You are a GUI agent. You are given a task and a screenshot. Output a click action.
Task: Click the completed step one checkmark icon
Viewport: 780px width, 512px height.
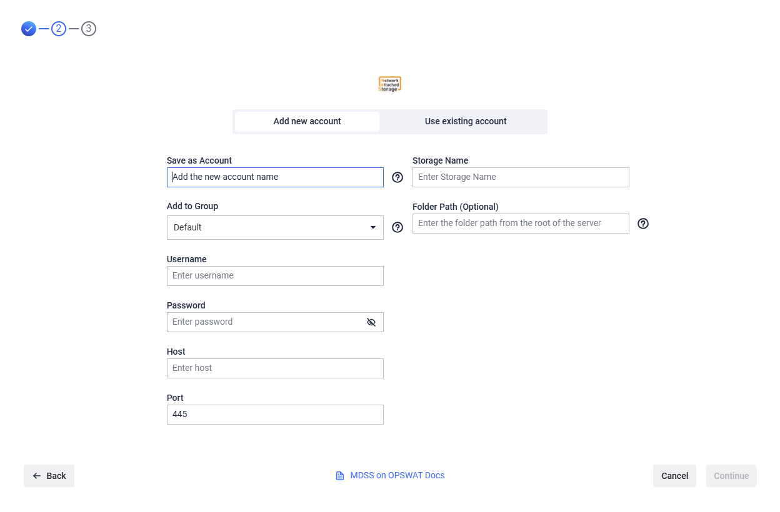pyautogui.click(x=29, y=29)
